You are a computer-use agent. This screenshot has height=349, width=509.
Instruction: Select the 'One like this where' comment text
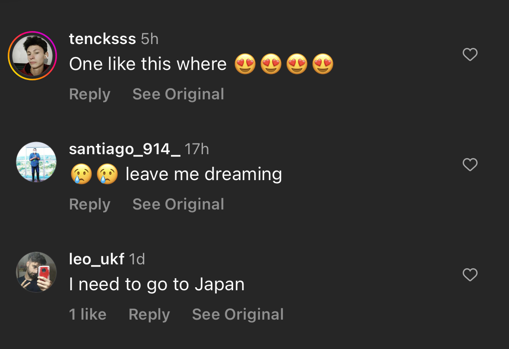point(148,64)
